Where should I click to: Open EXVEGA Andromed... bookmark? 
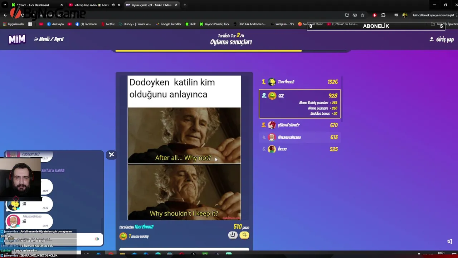[249, 24]
